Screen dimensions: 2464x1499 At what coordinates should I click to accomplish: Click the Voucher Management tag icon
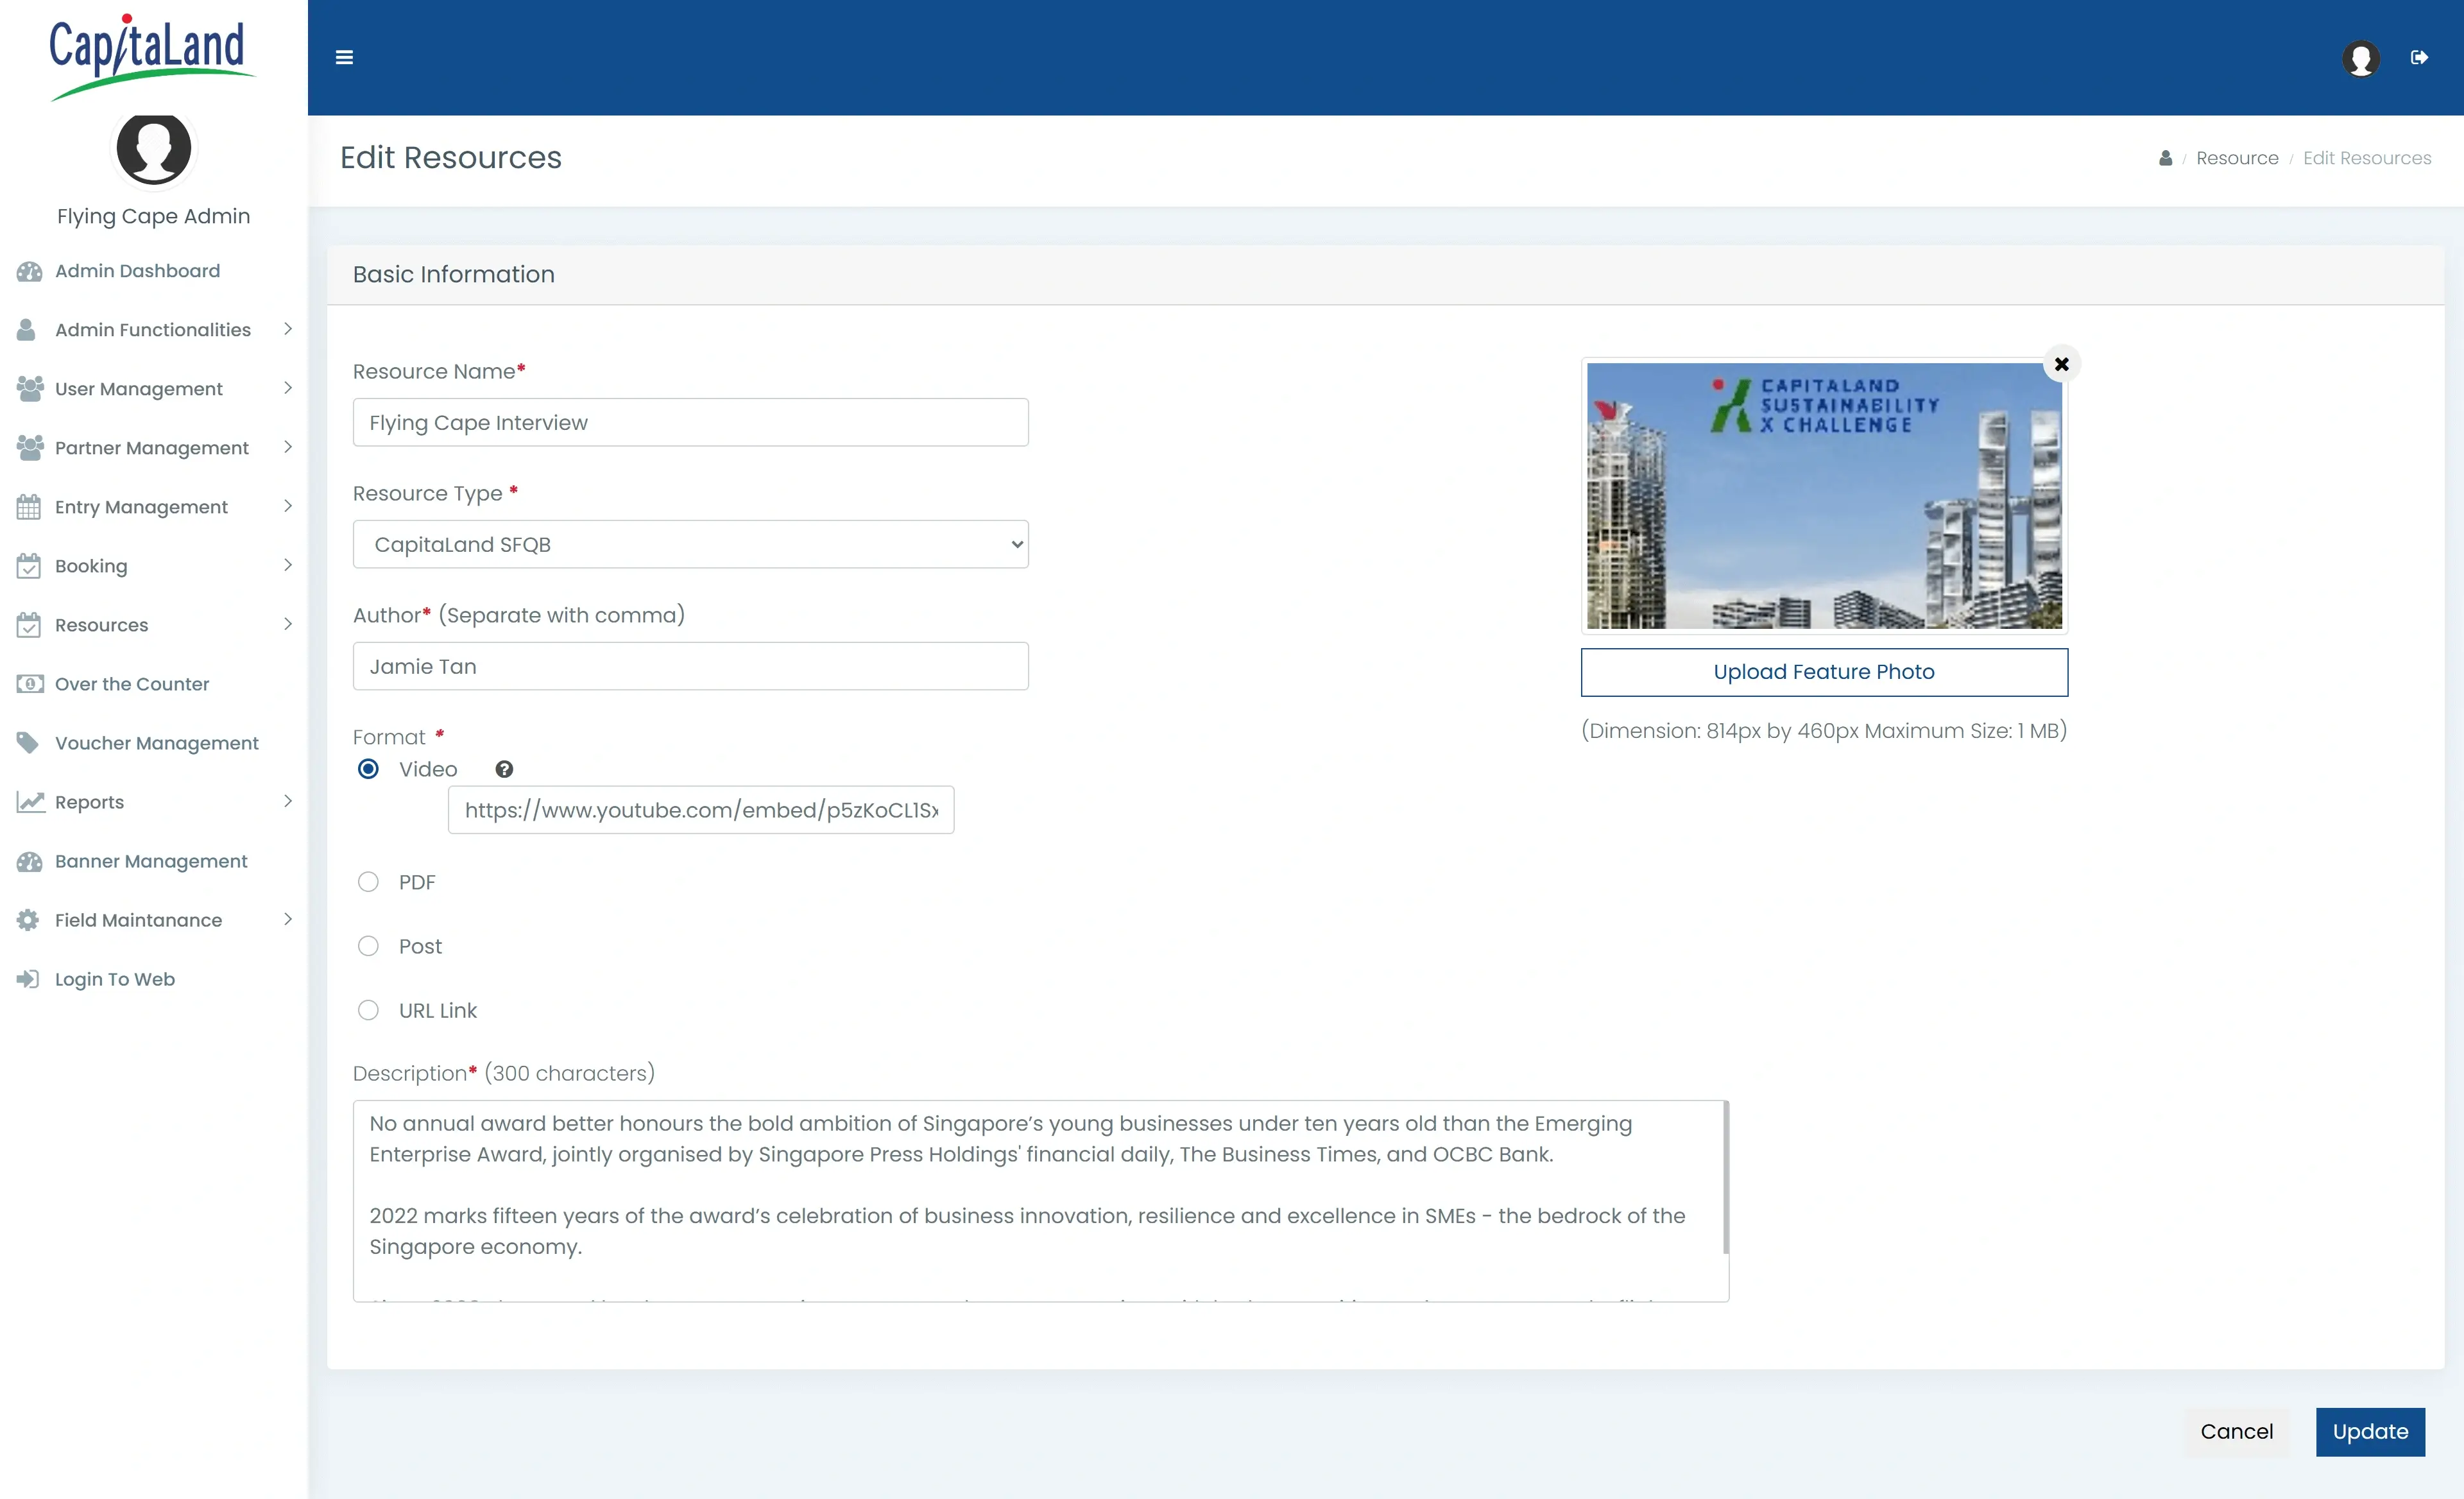[28, 743]
